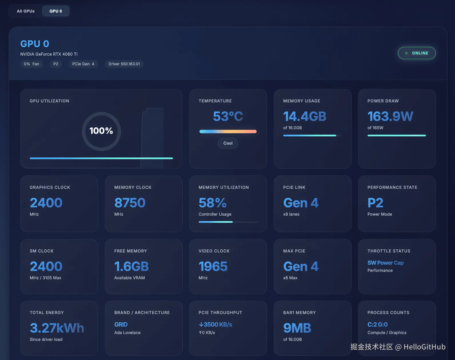The image size is (455, 360).
Task: Click the Memory Clock 8750 value
Action: (130, 203)
